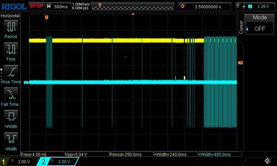
Task: Click the 2.50000000 s delay field
Action: [209, 6]
